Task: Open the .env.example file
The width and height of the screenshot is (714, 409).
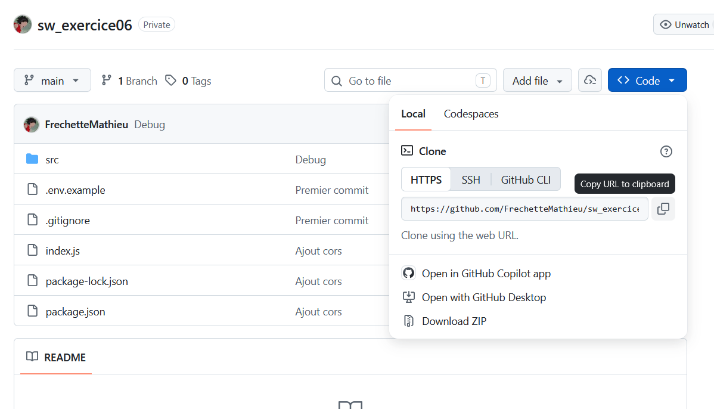Action: coord(75,190)
